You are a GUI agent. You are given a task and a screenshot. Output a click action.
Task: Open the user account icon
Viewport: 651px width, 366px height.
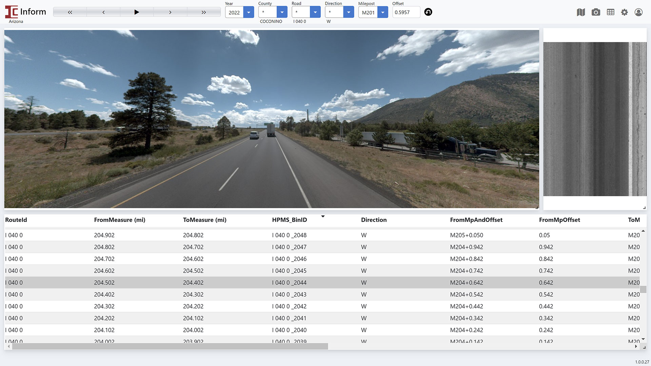point(638,13)
